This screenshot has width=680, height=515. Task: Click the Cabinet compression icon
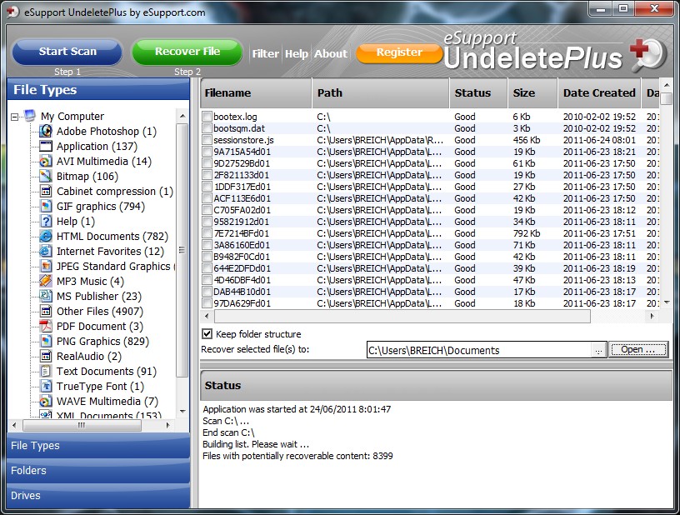pos(46,191)
